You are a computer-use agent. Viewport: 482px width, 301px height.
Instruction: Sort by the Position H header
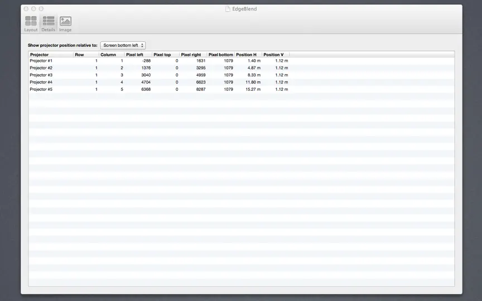click(x=248, y=55)
